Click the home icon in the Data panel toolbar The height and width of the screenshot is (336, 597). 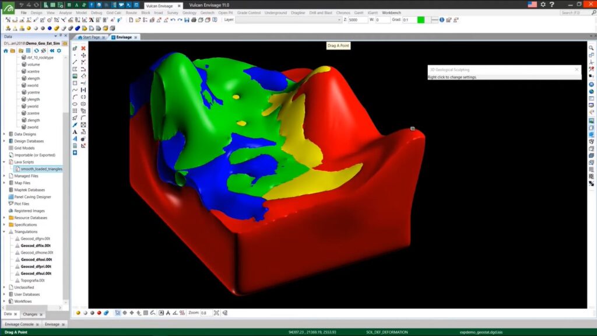[x=6, y=51]
